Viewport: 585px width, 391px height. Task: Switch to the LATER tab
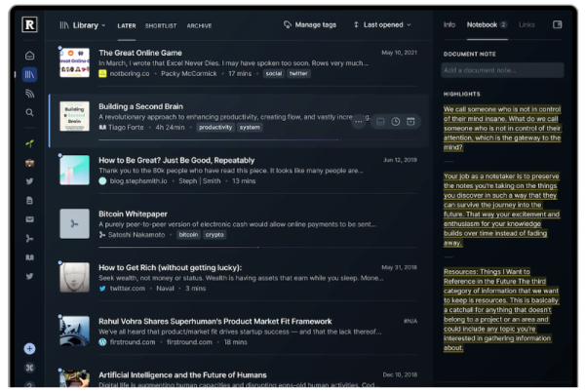tap(127, 25)
